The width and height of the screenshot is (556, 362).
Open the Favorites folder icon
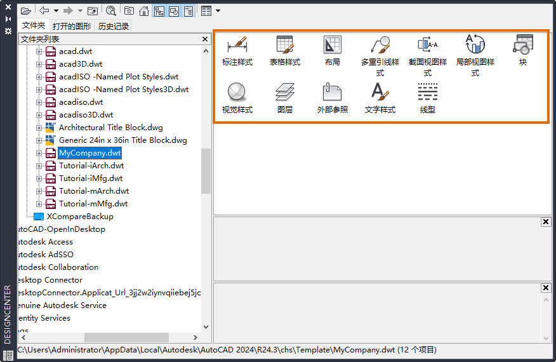pos(129,11)
